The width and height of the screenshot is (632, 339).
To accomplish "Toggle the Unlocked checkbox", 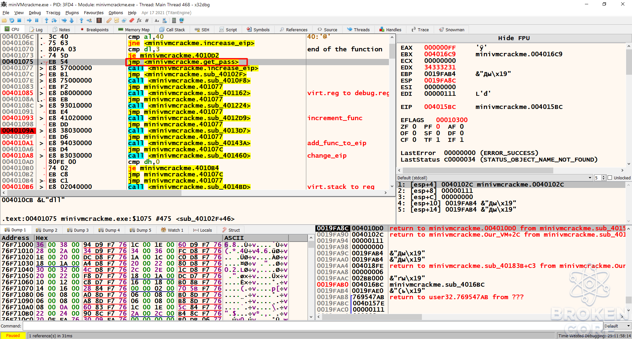I will (x=610, y=178).
